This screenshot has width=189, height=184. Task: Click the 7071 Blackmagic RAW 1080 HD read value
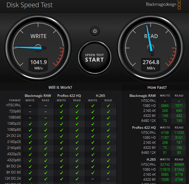point(179,106)
